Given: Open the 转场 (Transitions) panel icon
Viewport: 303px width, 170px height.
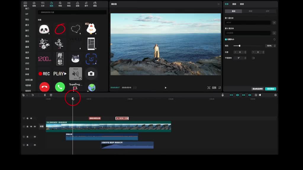Looking at the screenshot, I should click(x=69, y=3).
